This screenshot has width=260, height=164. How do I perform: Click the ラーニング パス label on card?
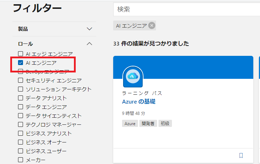point(142,93)
